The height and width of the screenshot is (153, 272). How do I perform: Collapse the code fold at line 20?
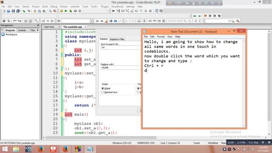coord(63,119)
